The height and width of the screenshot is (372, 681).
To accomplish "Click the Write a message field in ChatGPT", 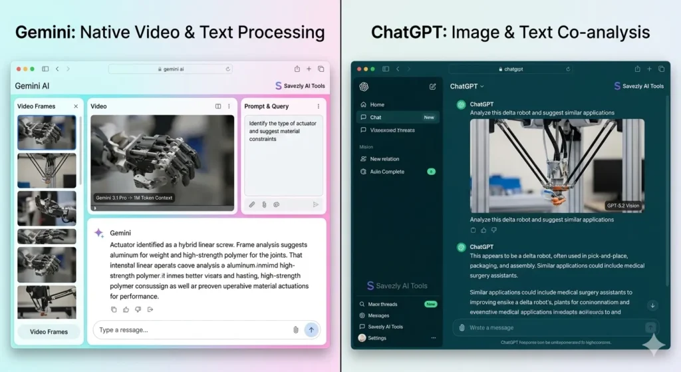I will (x=555, y=327).
